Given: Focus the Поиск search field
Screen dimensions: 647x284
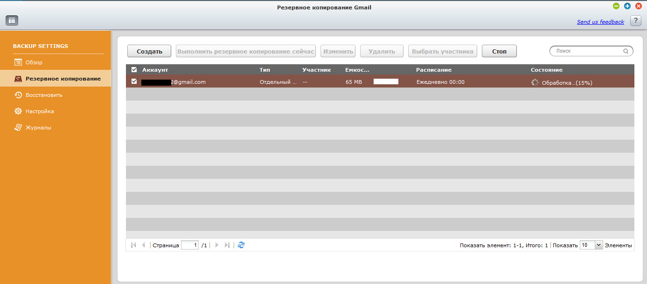Looking at the screenshot, I should [591, 51].
